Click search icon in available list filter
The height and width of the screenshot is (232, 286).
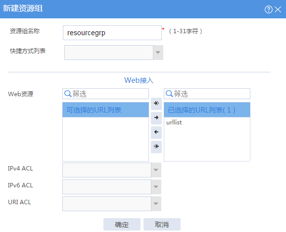[x=68, y=94]
